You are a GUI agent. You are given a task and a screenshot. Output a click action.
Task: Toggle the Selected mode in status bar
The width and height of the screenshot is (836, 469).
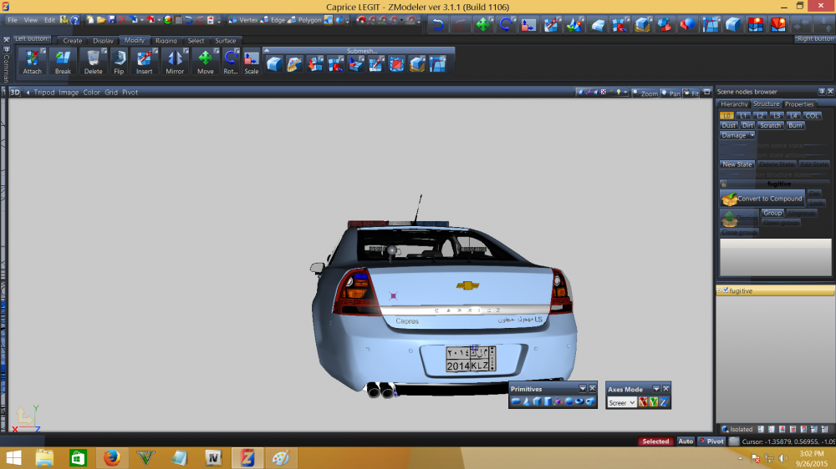pyautogui.click(x=655, y=441)
